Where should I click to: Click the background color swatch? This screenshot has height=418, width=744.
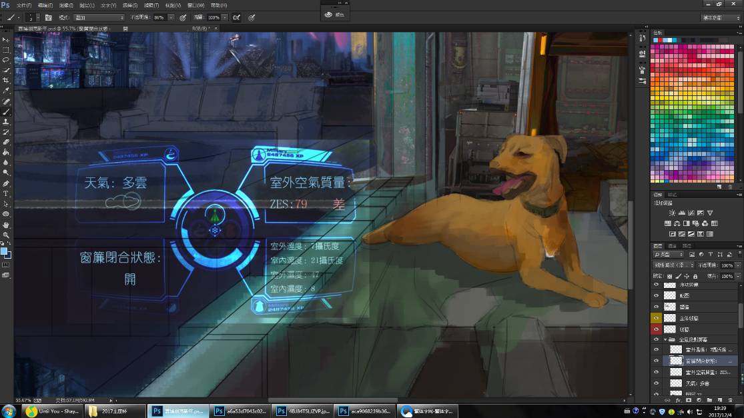click(x=8, y=255)
